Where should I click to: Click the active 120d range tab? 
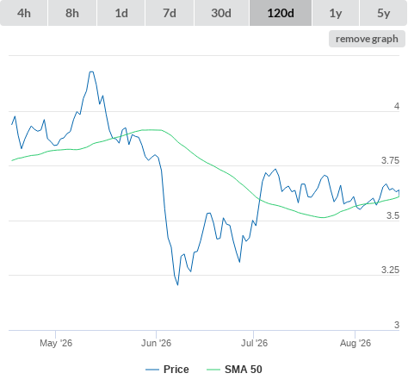click(x=281, y=13)
